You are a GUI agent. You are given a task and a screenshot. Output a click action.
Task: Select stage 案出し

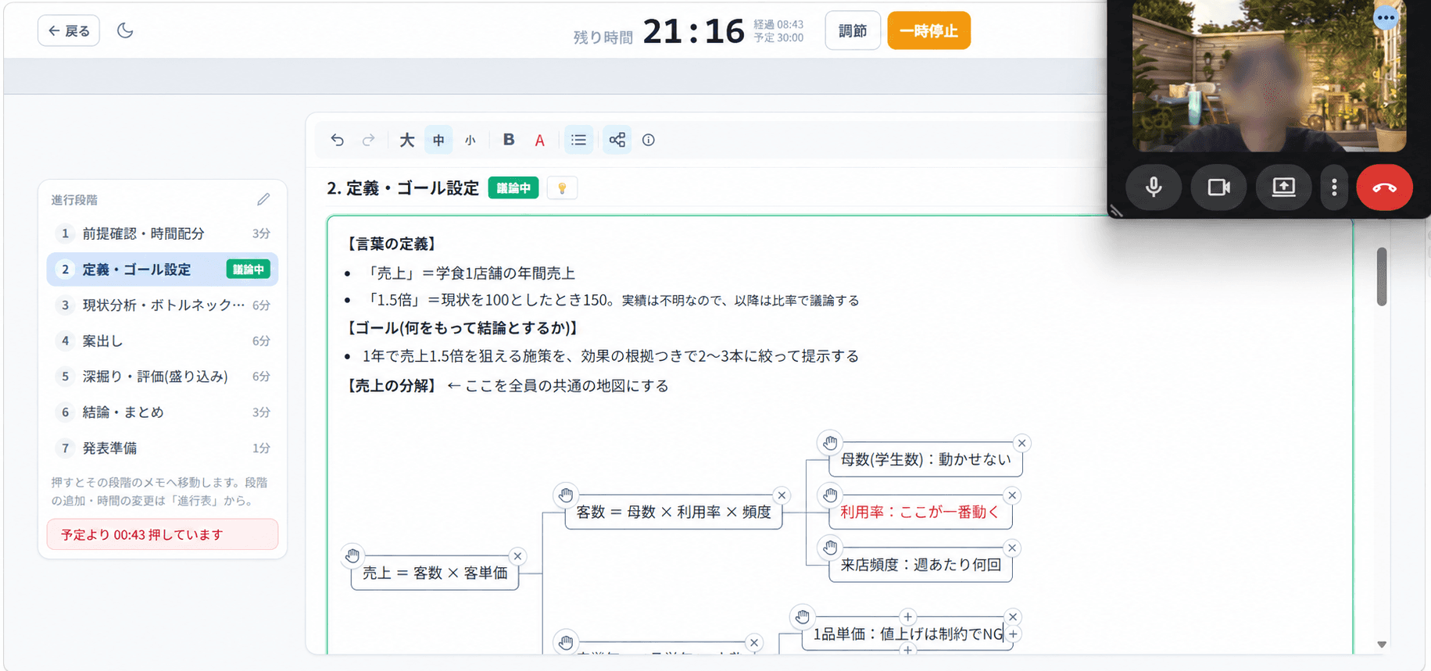pos(163,341)
